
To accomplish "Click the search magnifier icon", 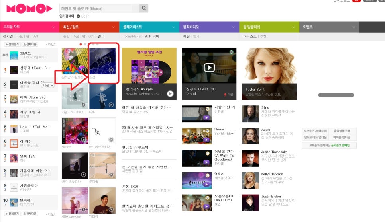I will [x=144, y=8].
